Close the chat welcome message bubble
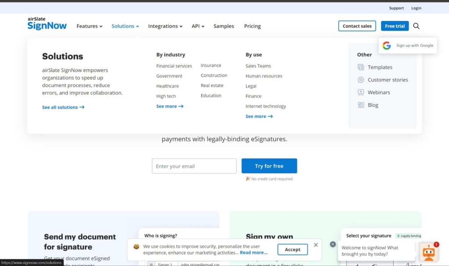The height and width of the screenshot is (266, 449). click(x=333, y=244)
